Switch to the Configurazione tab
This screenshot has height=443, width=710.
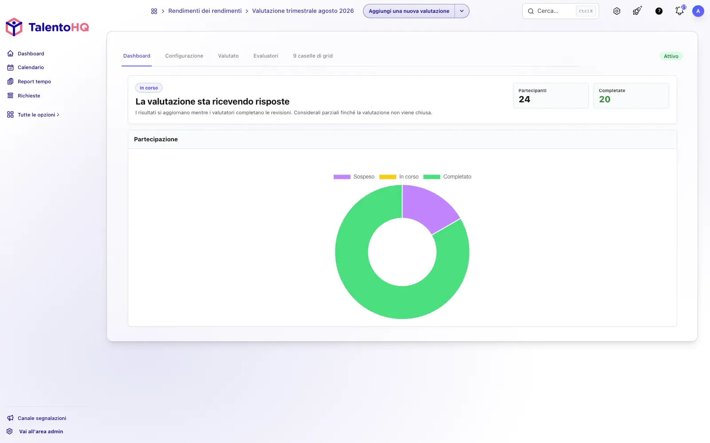point(184,56)
